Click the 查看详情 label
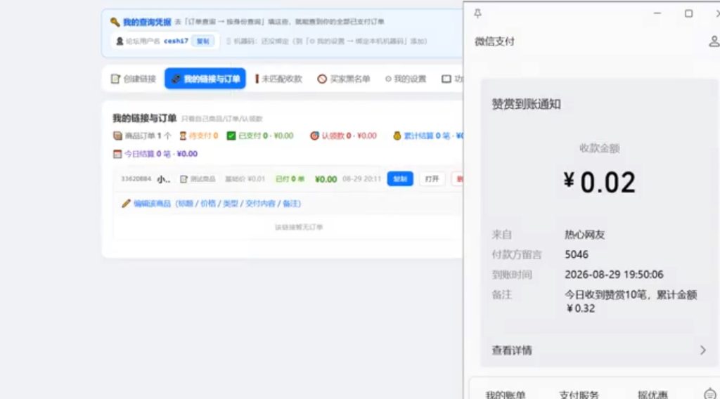Screen dimensions: 720x399 point(512,351)
